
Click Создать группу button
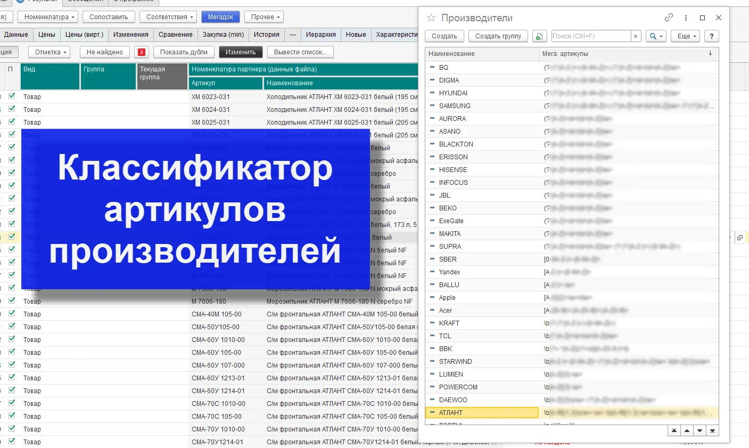click(498, 36)
